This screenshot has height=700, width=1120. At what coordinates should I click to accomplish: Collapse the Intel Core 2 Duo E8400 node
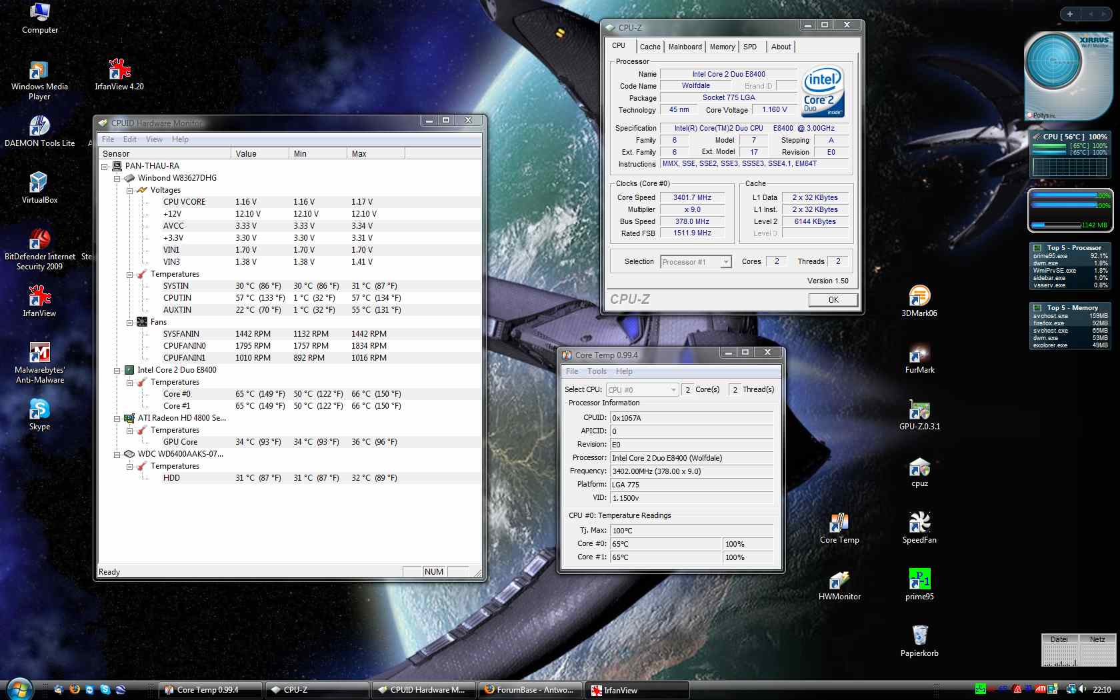coord(117,370)
